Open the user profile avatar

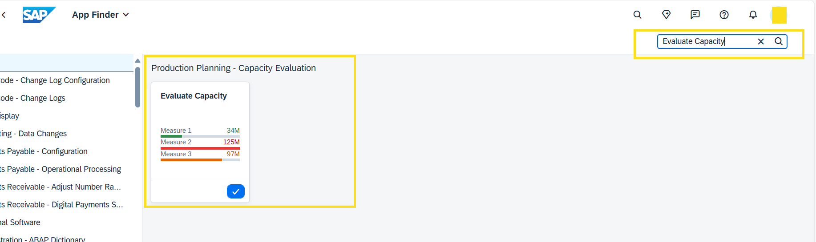(x=779, y=15)
